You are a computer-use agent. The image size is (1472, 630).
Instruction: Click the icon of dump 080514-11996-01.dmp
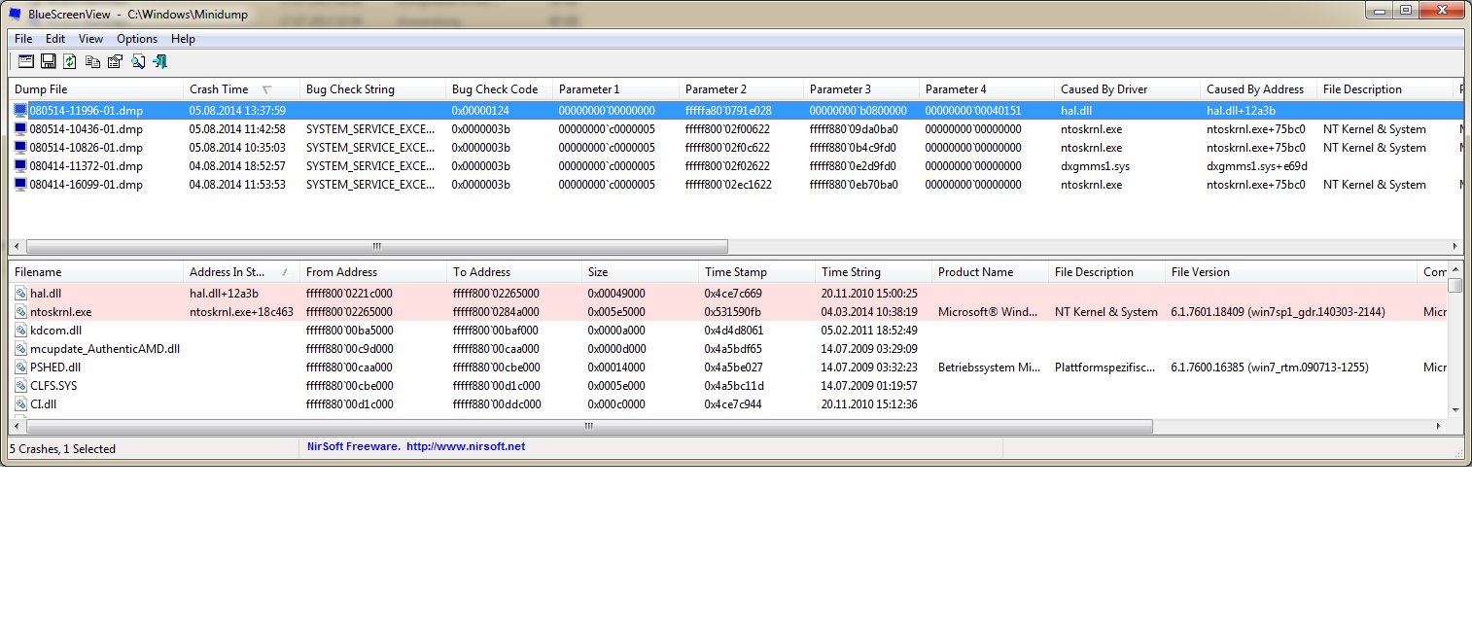pos(20,111)
